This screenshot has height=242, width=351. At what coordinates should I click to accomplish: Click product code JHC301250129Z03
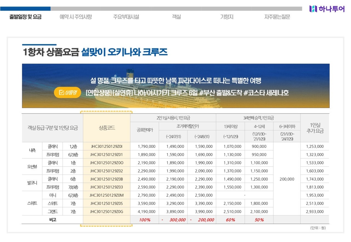coord(107,187)
